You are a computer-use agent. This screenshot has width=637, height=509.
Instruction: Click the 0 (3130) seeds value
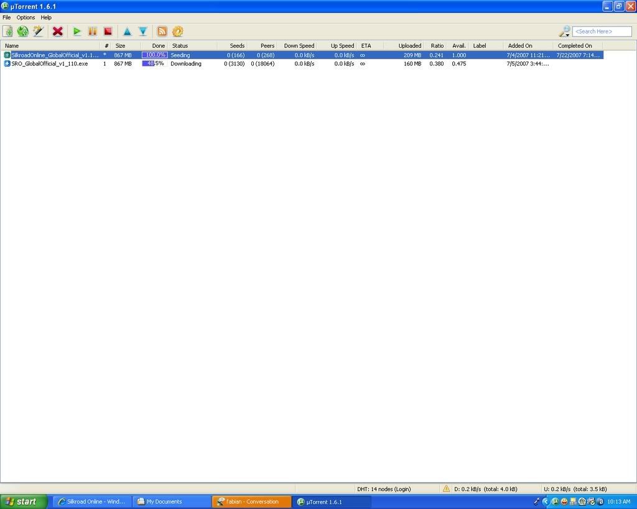(235, 64)
